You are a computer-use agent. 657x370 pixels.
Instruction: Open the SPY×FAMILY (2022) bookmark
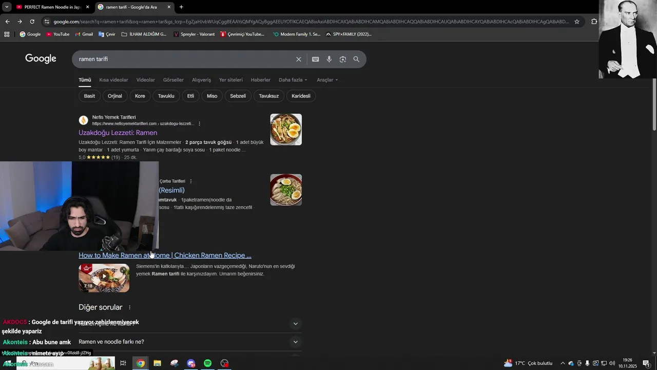(x=349, y=34)
